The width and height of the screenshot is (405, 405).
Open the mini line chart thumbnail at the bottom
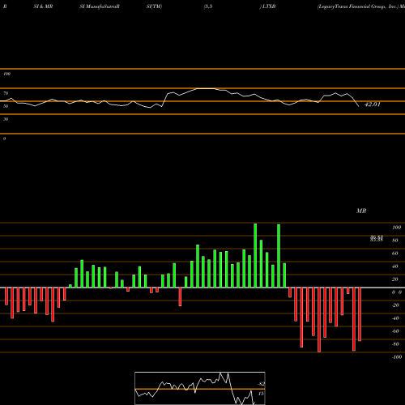[x=200, y=388]
